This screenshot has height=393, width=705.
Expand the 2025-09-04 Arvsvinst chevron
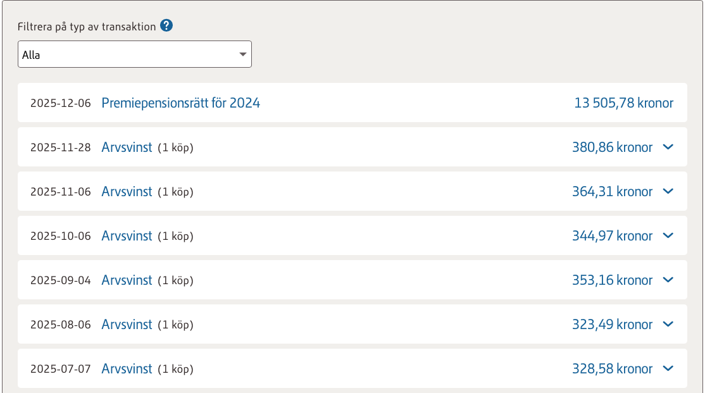[x=668, y=280]
